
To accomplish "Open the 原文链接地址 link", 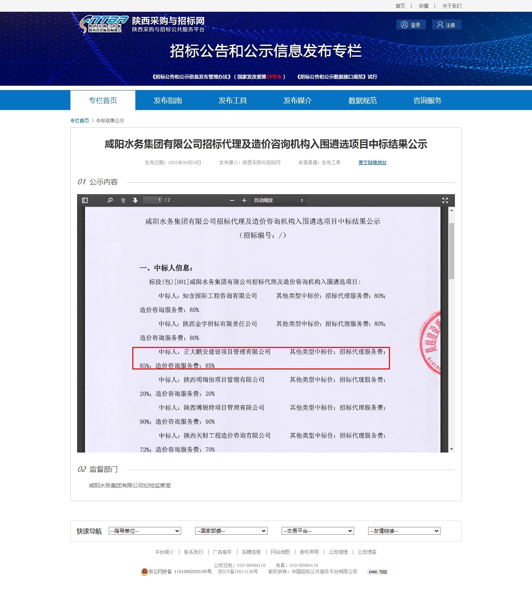I will (372, 162).
